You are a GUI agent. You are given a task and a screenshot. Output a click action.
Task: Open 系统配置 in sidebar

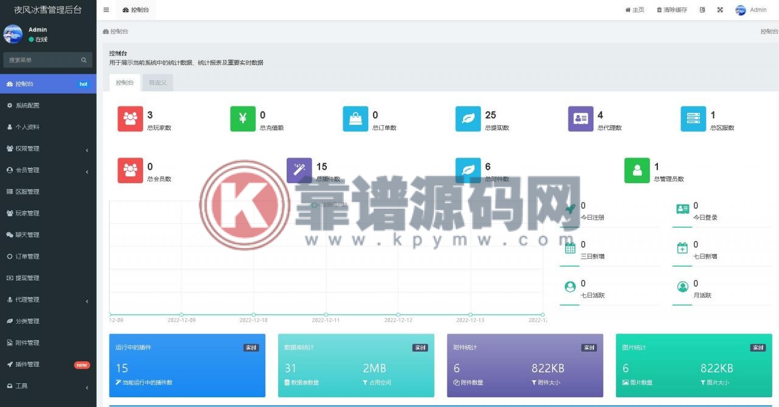[x=48, y=105]
